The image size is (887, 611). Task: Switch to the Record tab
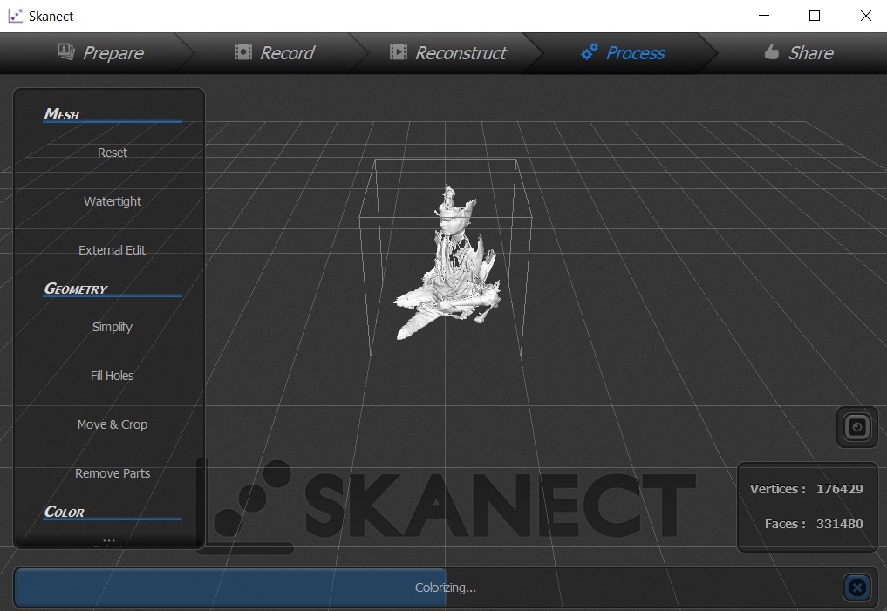pyautogui.click(x=275, y=52)
